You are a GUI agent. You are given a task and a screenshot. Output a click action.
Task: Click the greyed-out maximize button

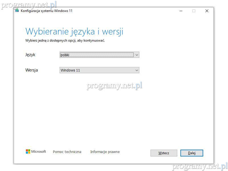pos(194,11)
